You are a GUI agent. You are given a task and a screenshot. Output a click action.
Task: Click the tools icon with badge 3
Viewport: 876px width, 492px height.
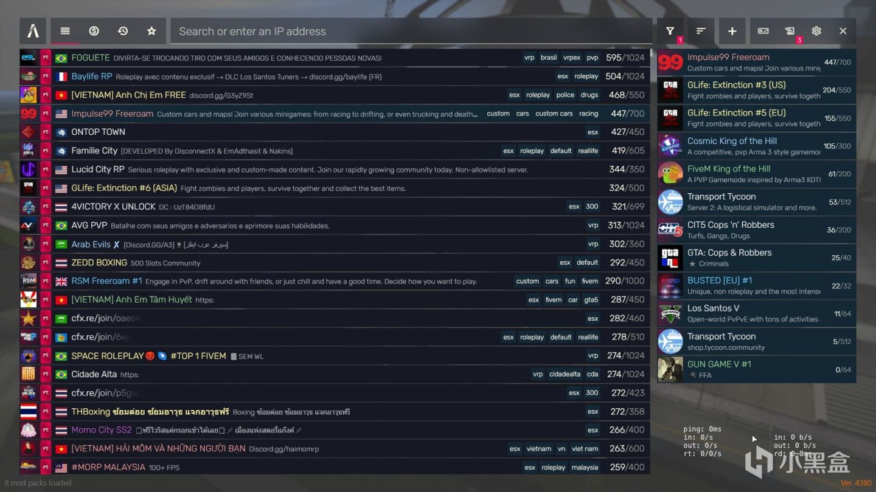[x=790, y=31]
